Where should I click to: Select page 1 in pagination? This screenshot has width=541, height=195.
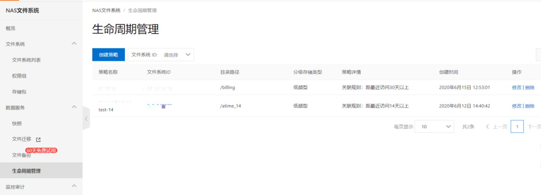pyautogui.click(x=517, y=127)
